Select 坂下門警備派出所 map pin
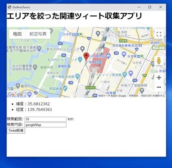172x168 pixels. coord(39,49)
